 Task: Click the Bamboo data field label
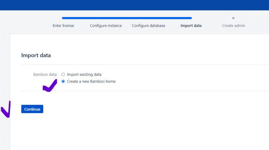45,74
